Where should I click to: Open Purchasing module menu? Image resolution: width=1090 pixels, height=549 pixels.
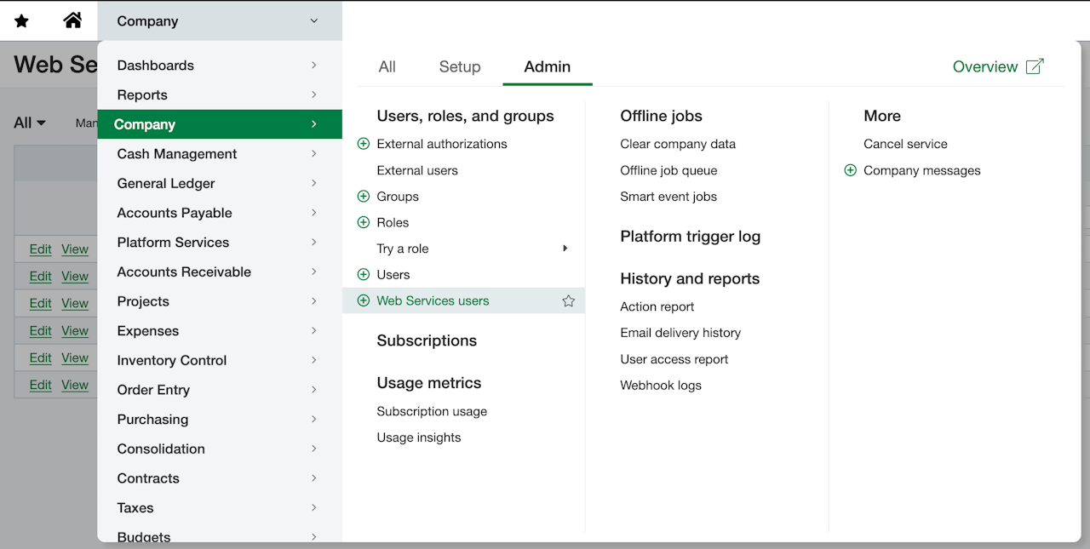220,419
